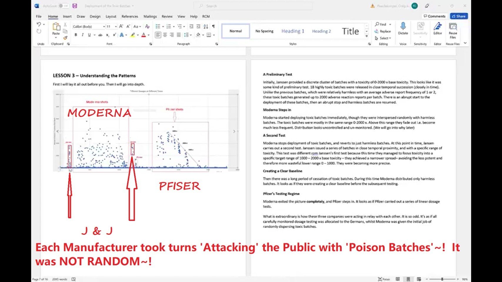The height and width of the screenshot is (282, 502).
Task: Open the File menu
Action: (39, 16)
